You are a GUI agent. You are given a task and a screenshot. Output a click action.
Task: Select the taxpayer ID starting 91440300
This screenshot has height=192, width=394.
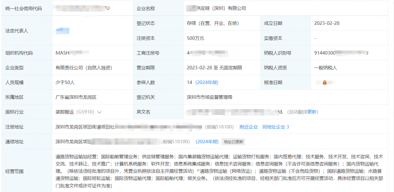tap(341, 53)
